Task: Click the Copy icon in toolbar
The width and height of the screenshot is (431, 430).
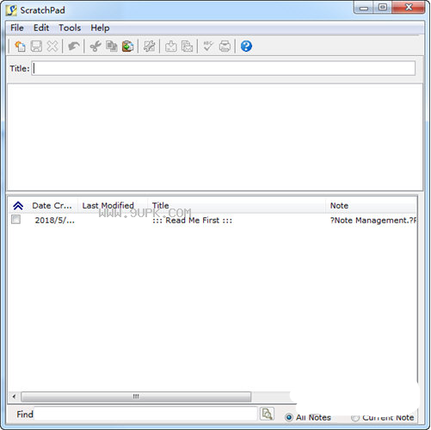Action: [112, 47]
